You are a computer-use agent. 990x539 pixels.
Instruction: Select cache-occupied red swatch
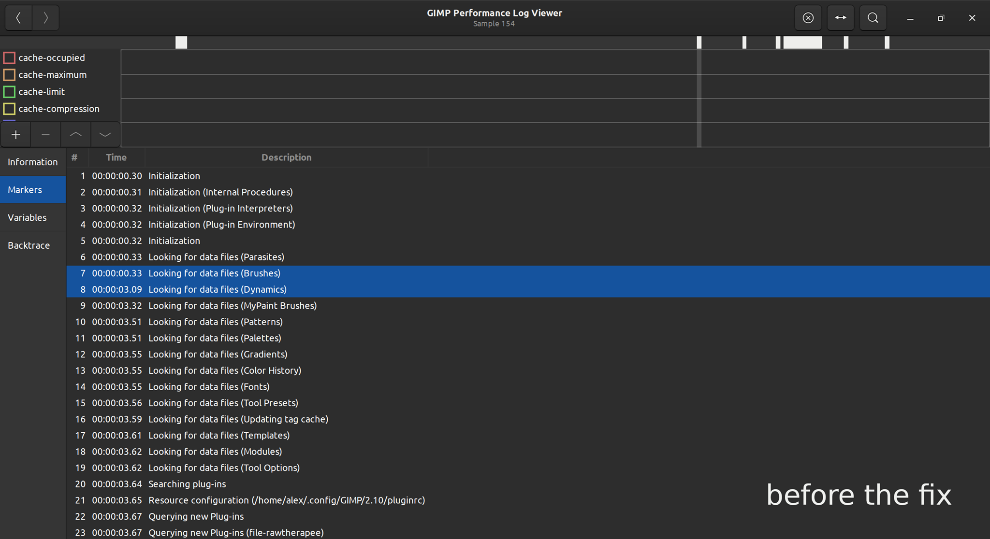pos(9,58)
